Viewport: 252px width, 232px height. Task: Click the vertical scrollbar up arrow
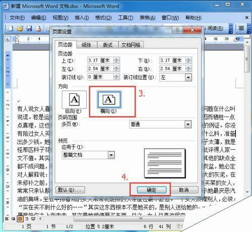pyautogui.click(x=247, y=42)
